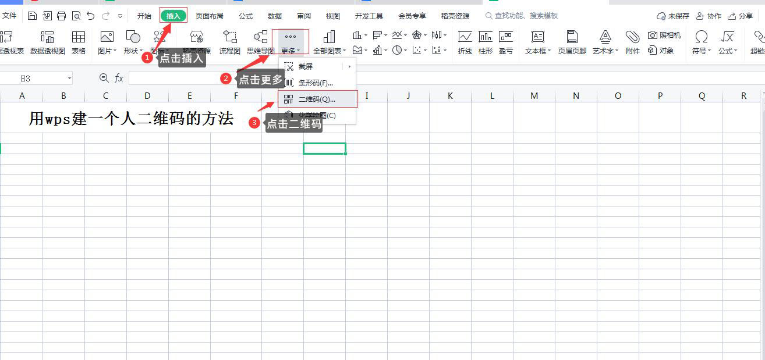The width and height of the screenshot is (765, 360).
Task: Open the 文件 menu
Action: (x=9, y=16)
